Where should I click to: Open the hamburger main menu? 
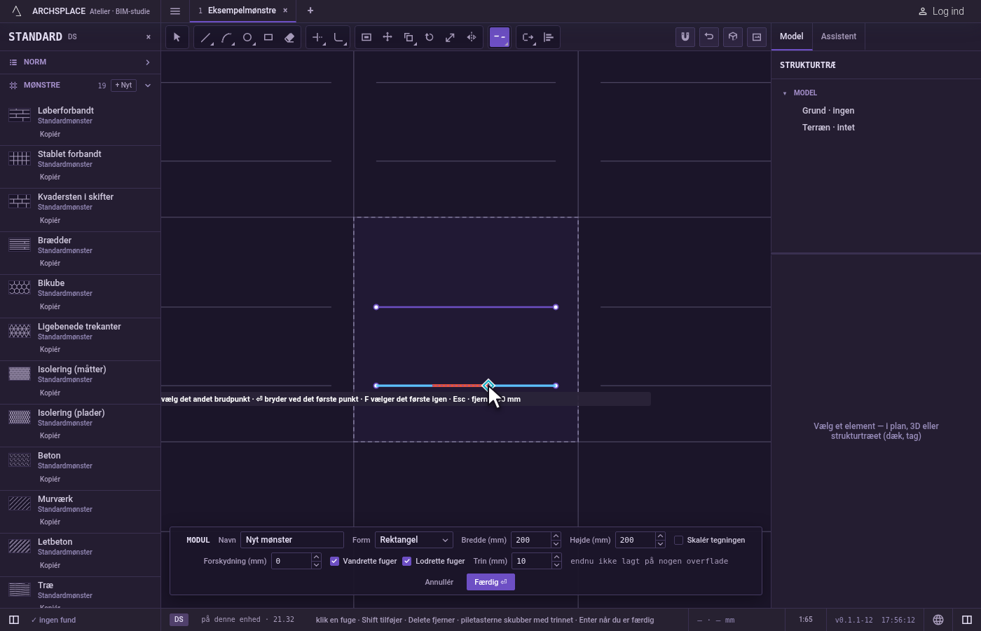pos(175,11)
